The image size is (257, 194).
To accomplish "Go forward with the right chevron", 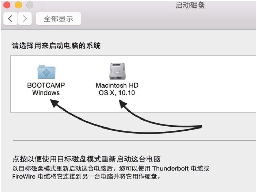I will click(x=24, y=19).
